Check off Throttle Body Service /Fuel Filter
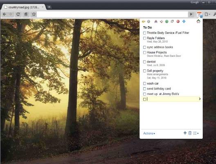Viewport: 216px width, 164px height. 144,33
